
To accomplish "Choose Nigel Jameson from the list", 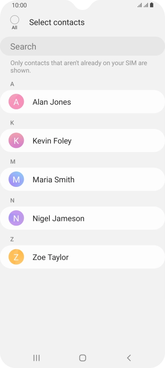I will click(83, 218).
